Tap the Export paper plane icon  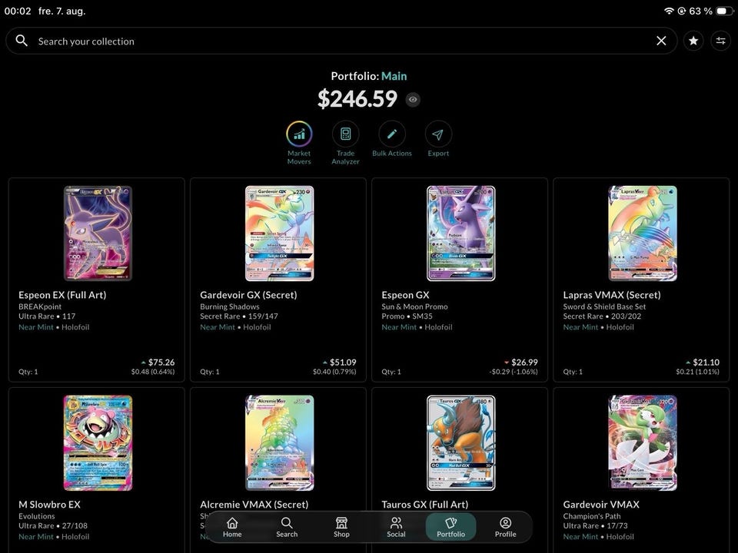point(438,134)
